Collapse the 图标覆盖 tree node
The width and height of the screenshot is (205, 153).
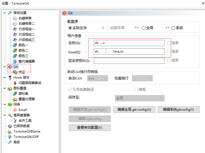5,88
